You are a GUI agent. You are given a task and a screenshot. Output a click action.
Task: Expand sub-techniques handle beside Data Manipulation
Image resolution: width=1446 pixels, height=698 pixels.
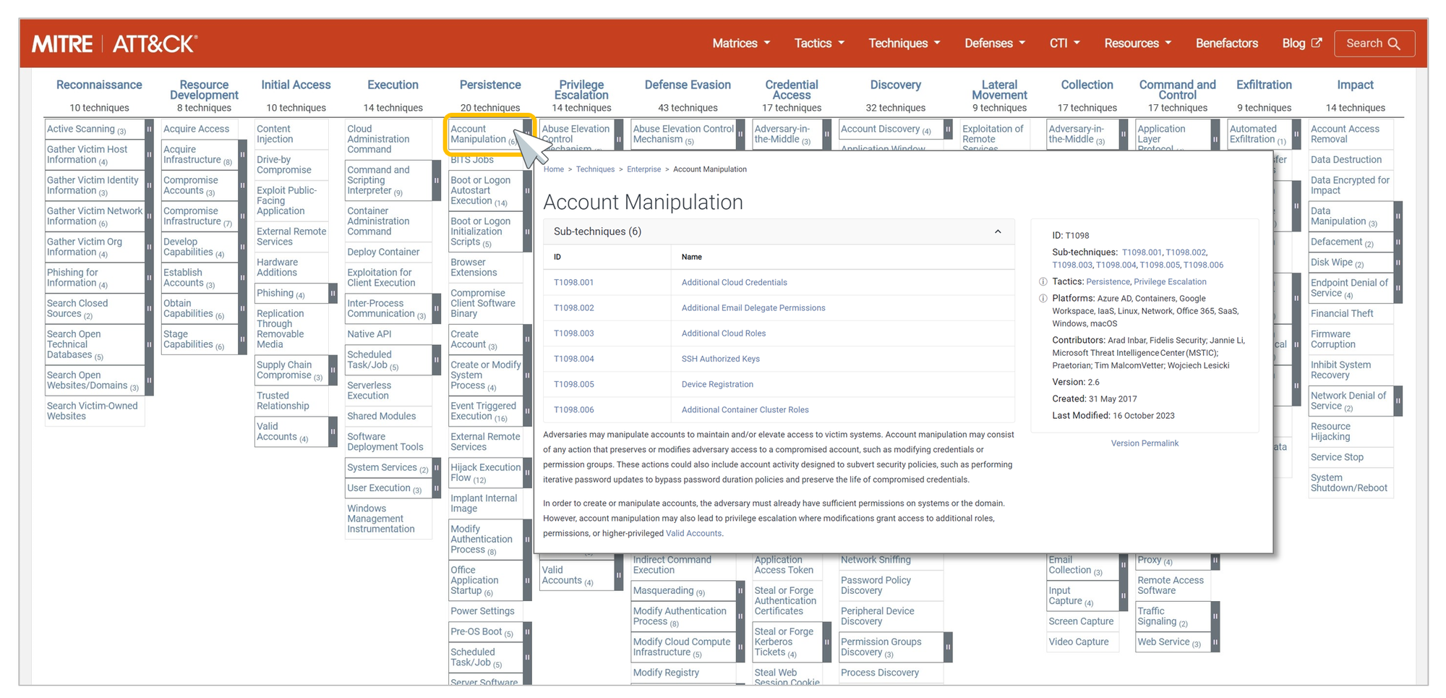coord(1398,216)
